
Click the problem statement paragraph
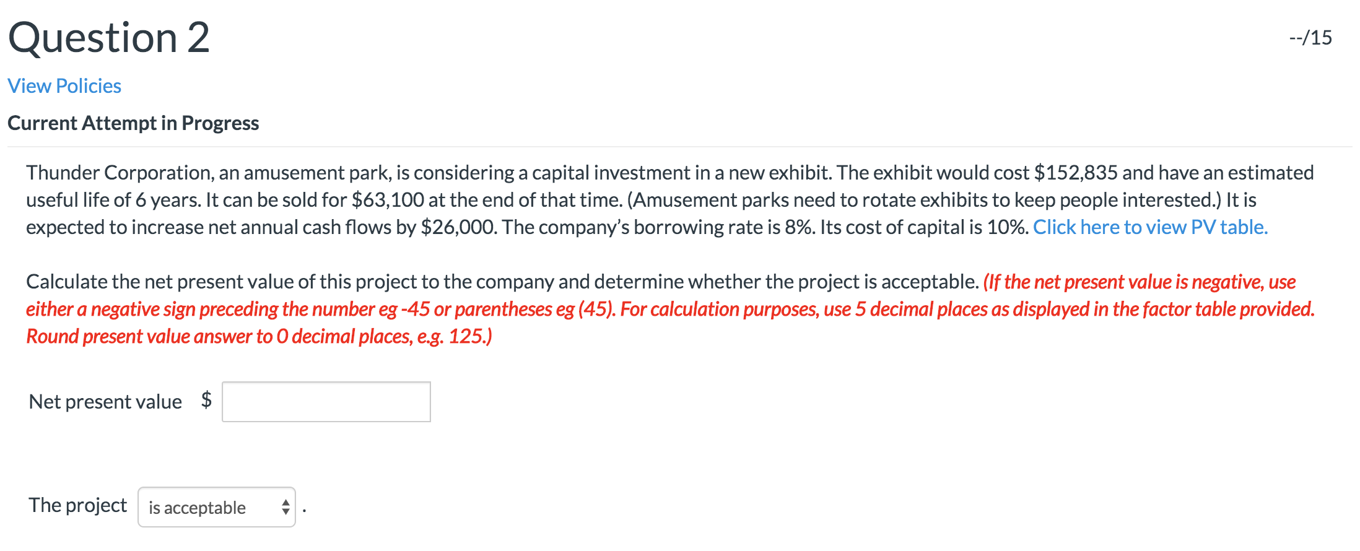[619, 199]
